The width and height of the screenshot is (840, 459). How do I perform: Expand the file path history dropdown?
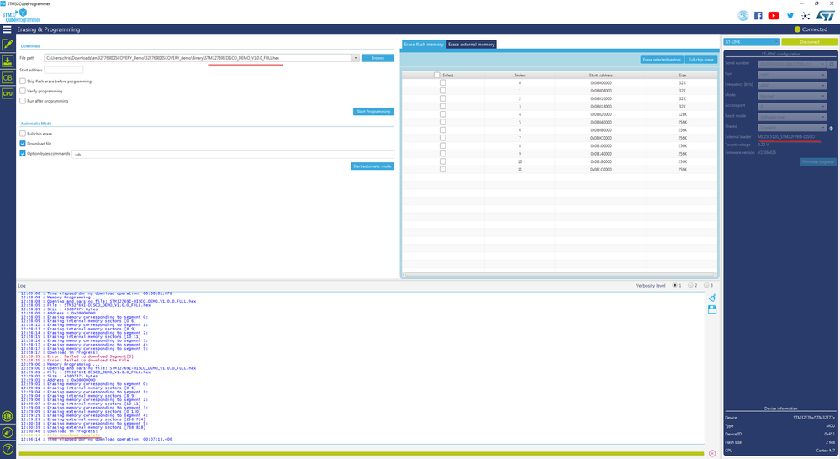(x=355, y=58)
